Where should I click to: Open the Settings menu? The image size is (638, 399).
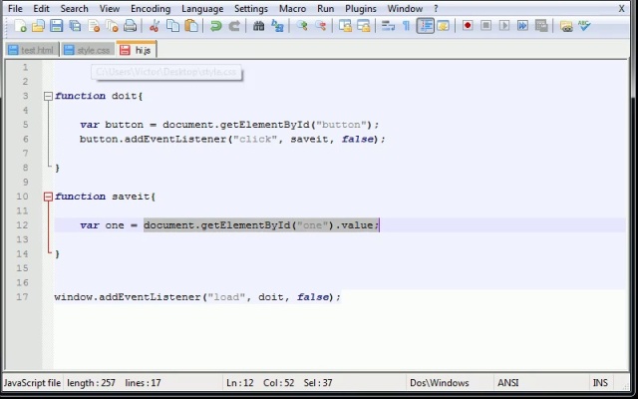(x=251, y=9)
